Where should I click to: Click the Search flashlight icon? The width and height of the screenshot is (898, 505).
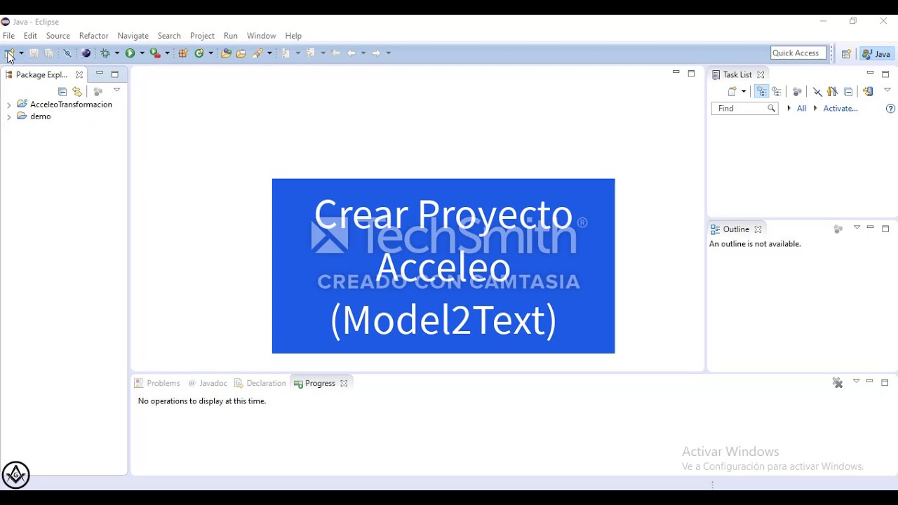[257, 53]
